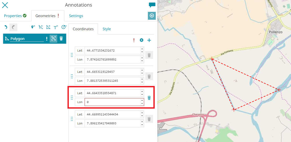Open coordinates settings gear
Image resolution: width=291 pixels, height=142 pixels.
tap(142, 40)
